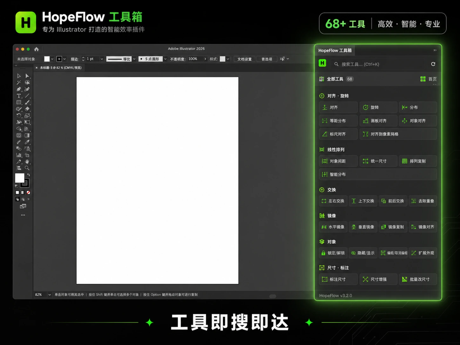Go to the 首页 home view
Screen dimensions: 460x345
tap(429, 79)
